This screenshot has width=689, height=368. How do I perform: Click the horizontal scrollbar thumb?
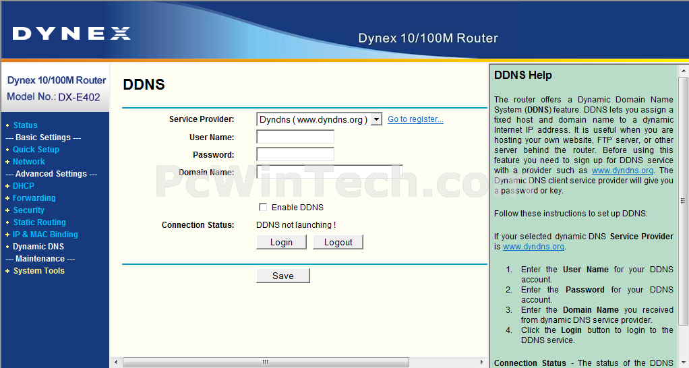[x=266, y=363]
